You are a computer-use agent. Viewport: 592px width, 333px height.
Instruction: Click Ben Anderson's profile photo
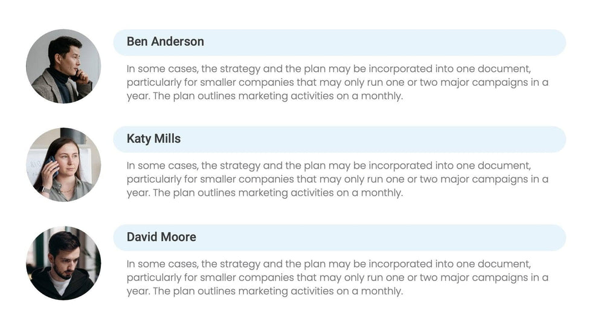pyautogui.click(x=63, y=66)
